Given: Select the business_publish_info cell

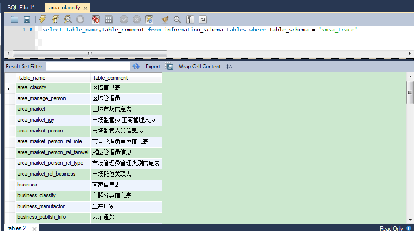Looking at the screenshot, I should 53,217.
